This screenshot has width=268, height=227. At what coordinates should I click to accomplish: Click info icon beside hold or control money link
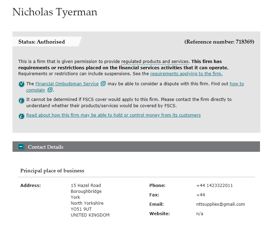(22, 116)
